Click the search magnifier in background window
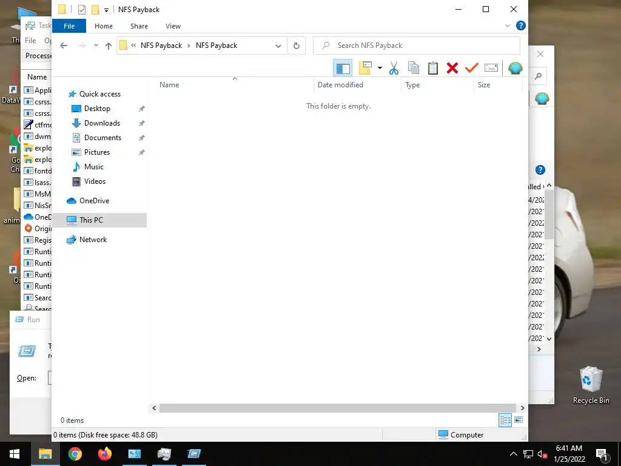This screenshot has height=466, width=621. tap(538, 76)
